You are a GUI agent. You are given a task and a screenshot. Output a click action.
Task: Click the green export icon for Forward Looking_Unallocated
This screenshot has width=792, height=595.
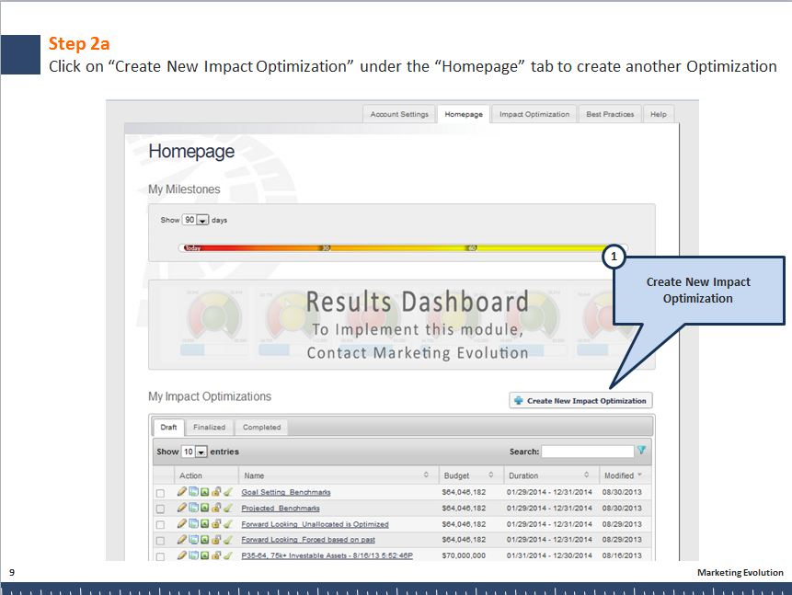[x=204, y=524]
